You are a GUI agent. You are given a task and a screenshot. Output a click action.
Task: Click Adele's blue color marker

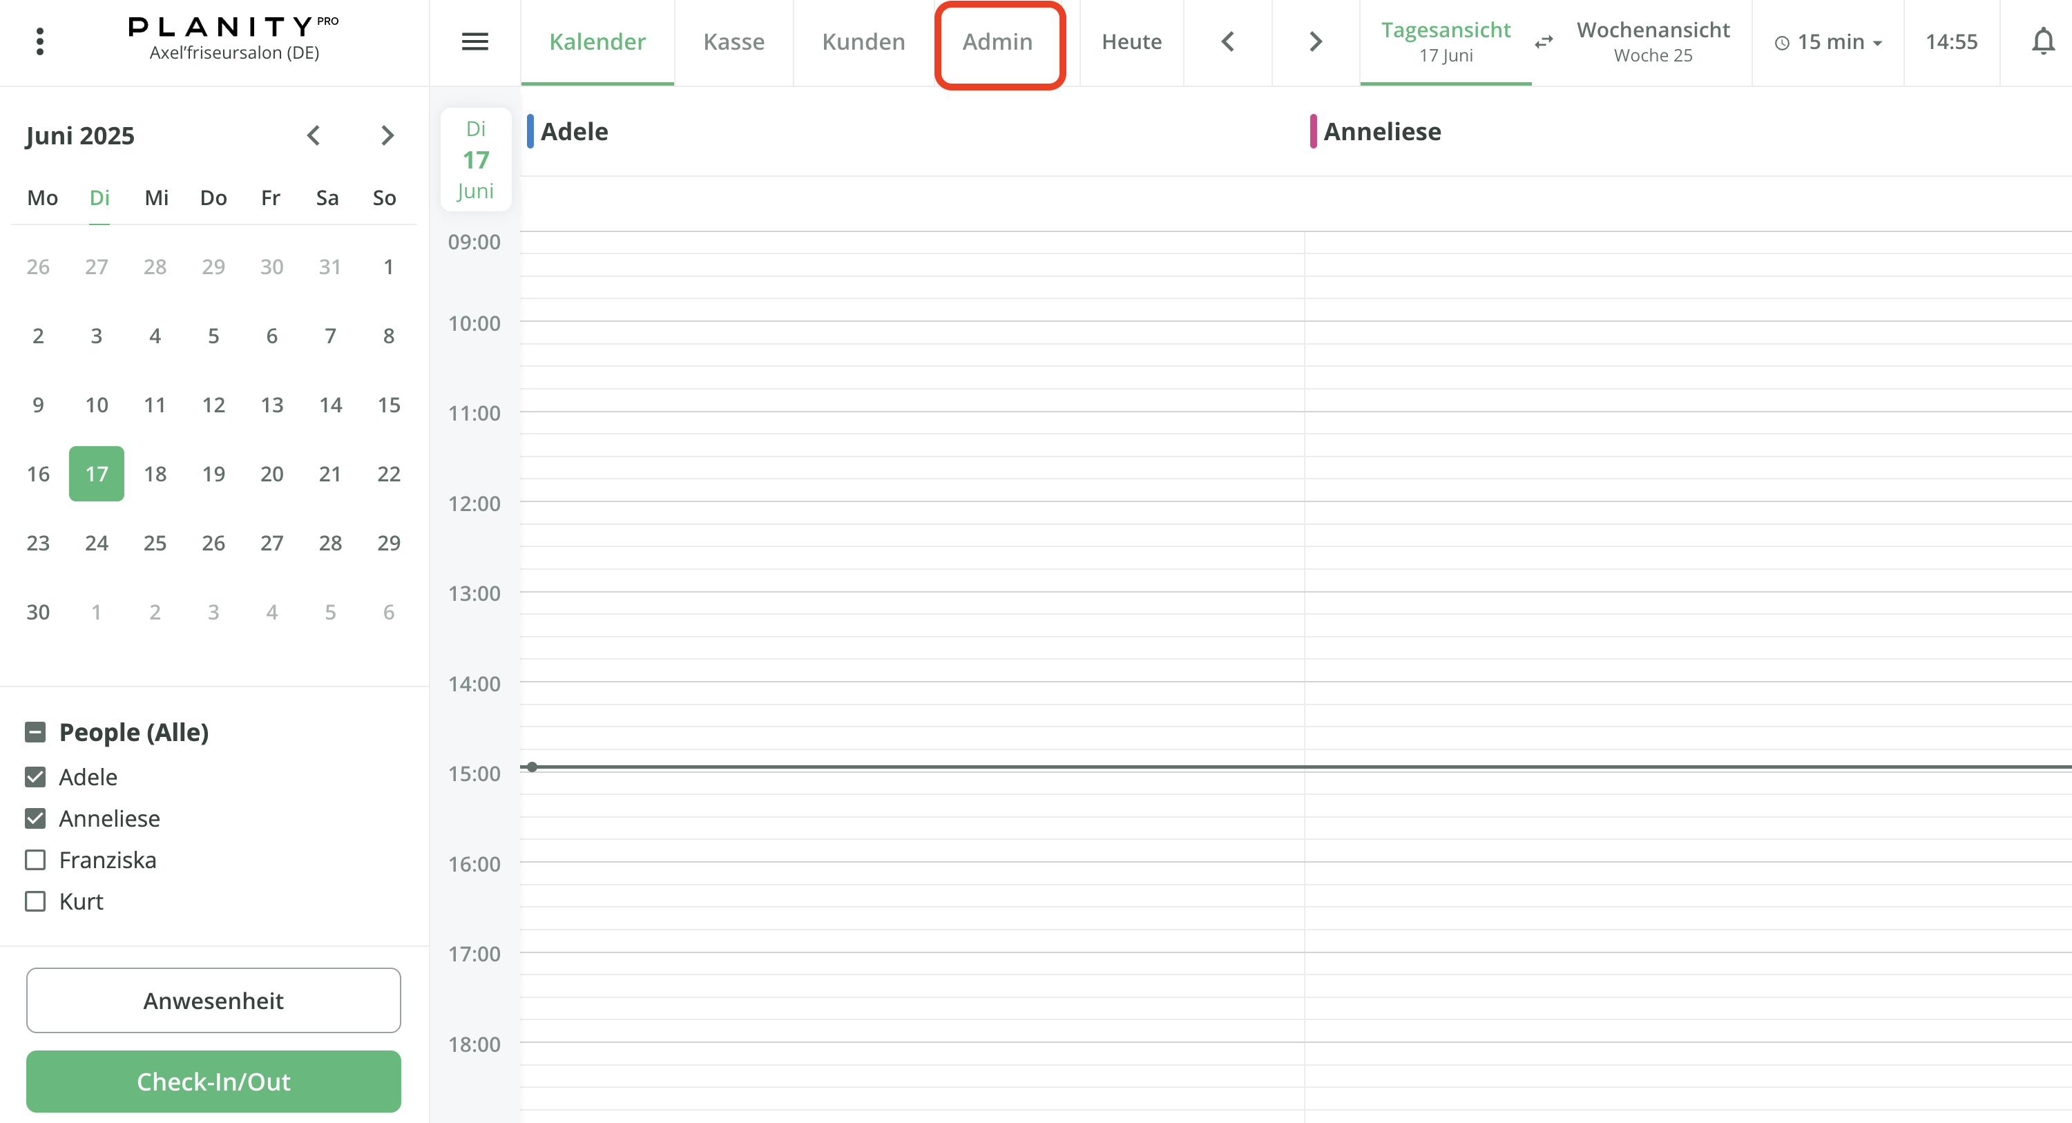coord(530,131)
